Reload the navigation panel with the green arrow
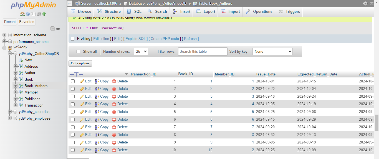 [x=44, y=14]
